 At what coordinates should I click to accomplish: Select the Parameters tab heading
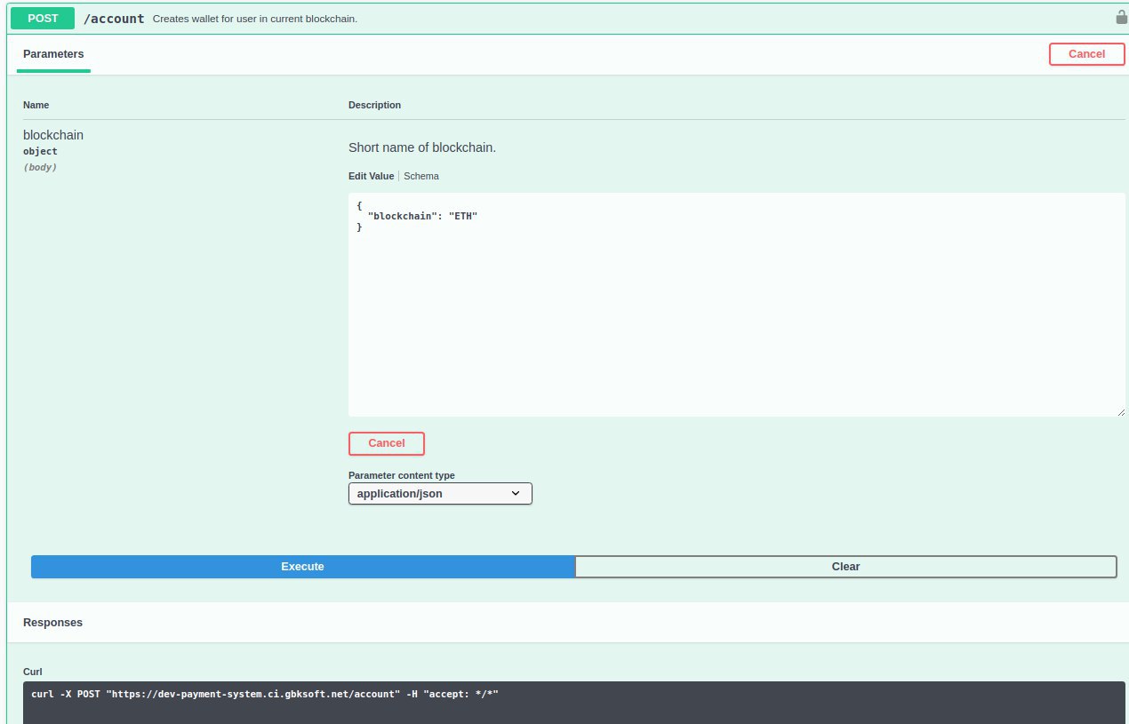53,54
